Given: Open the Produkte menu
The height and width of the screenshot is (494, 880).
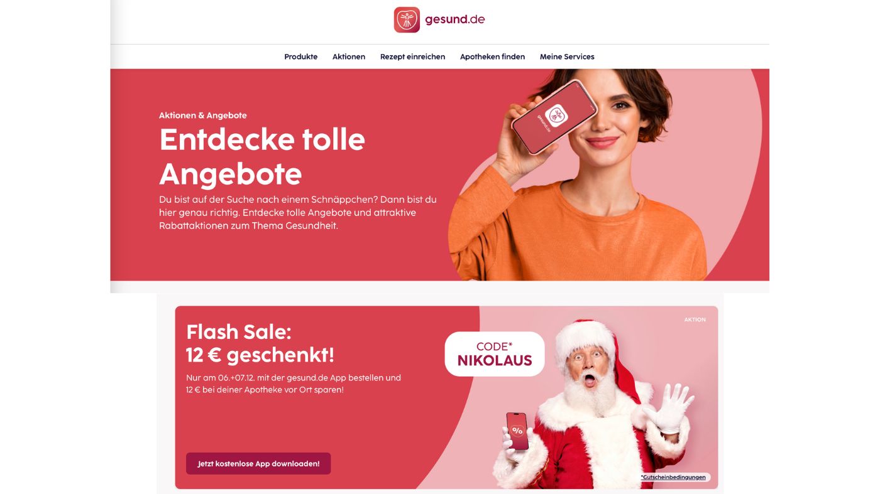Looking at the screenshot, I should click(x=301, y=56).
